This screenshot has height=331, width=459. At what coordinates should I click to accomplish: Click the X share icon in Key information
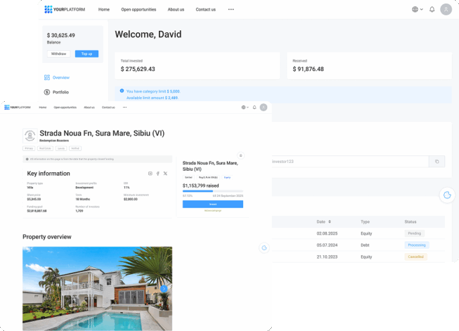coord(166,174)
